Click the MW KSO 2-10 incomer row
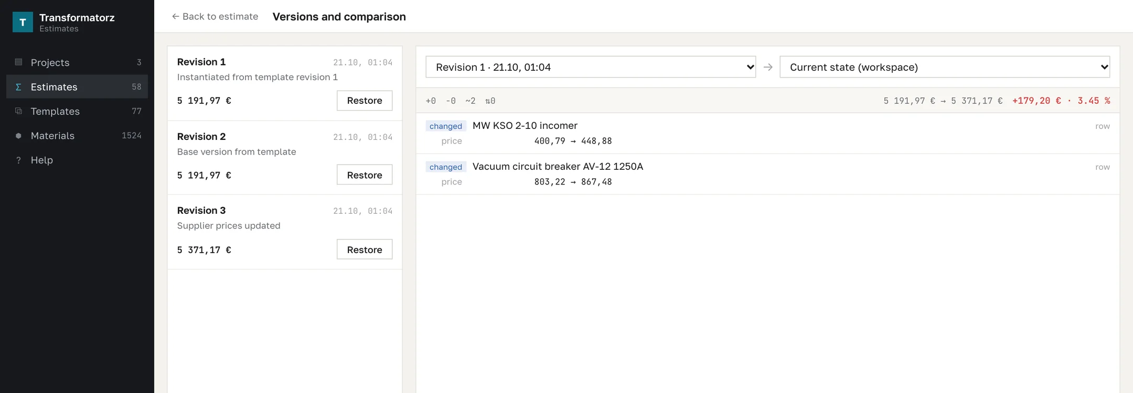Screen dimensions: 1133x393 coord(768,133)
